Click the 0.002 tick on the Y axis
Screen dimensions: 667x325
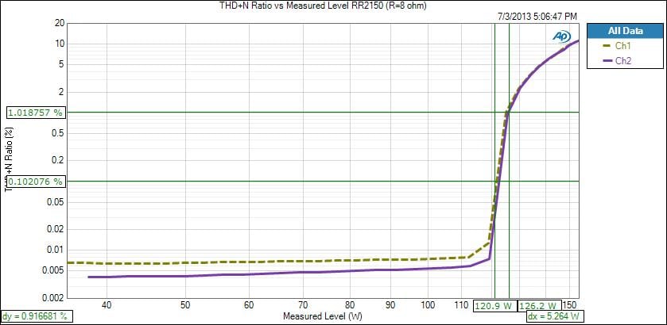point(52,298)
